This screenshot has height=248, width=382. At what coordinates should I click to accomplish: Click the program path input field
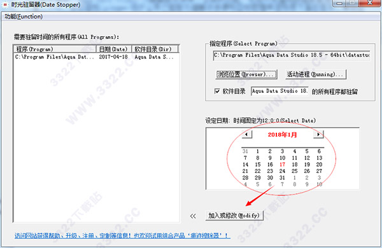(x=292, y=55)
